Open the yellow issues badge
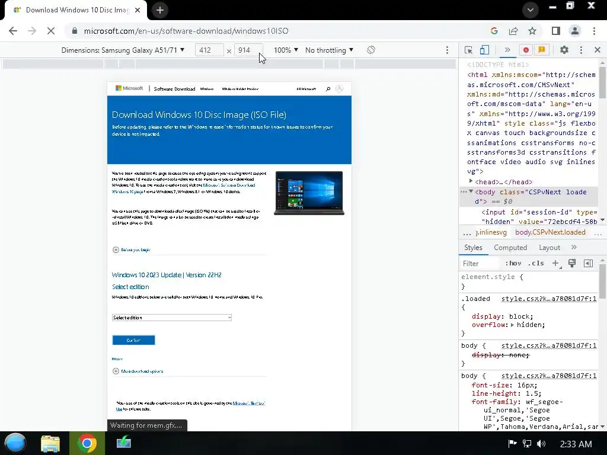Image resolution: width=607 pixels, height=455 pixels. coord(542,50)
